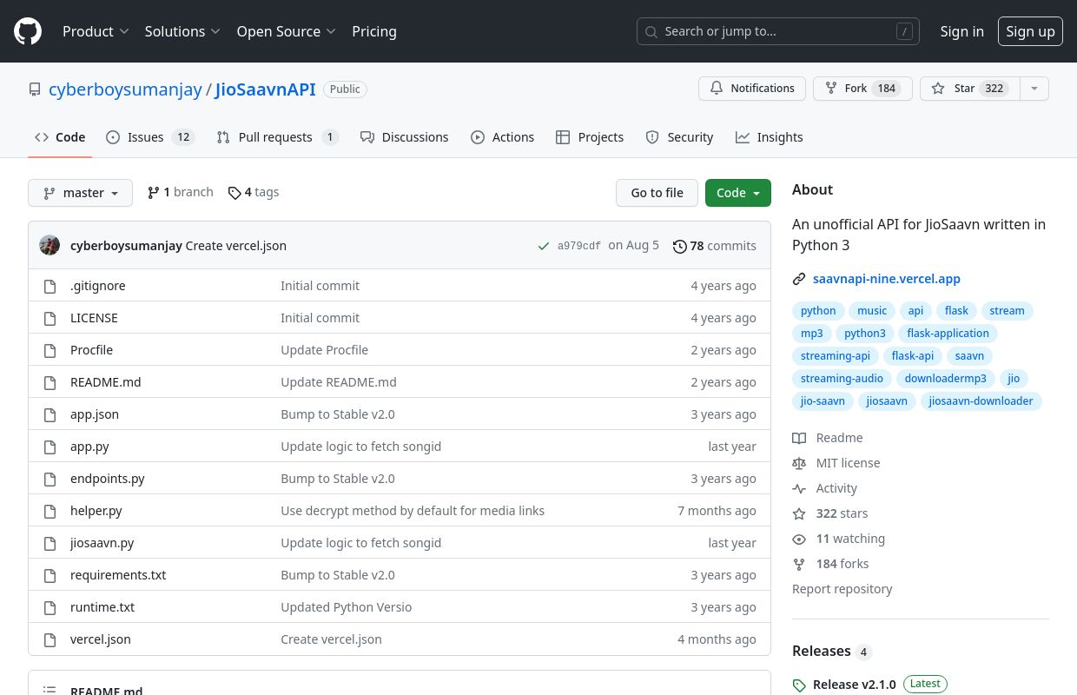The width and height of the screenshot is (1077, 695).
Task: Switch to the Pull requests tab
Action: pyautogui.click(x=277, y=137)
